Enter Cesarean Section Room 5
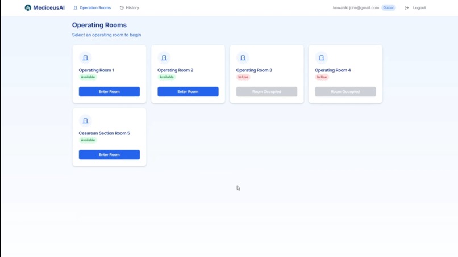This screenshot has height=257, width=458. (x=109, y=155)
